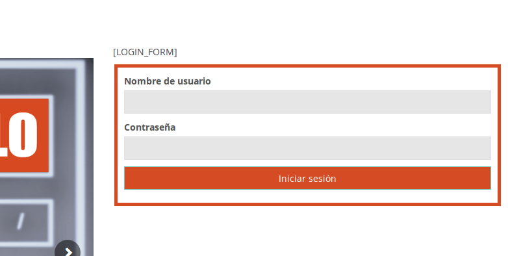The image size is (508, 256).
Task: Place cursor in the username gray box
Action: (307, 102)
